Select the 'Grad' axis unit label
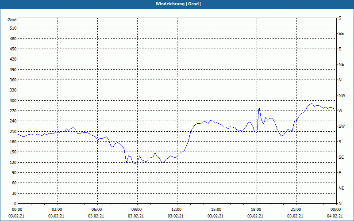Image resolution: width=354 pixels, height=221 pixels. click(x=12, y=20)
